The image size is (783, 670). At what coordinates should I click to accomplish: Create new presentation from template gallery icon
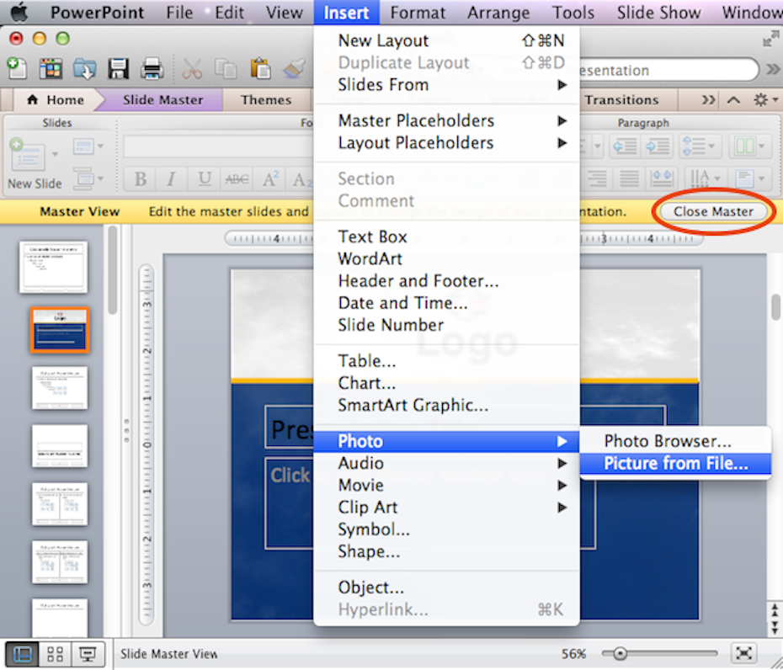click(x=51, y=69)
